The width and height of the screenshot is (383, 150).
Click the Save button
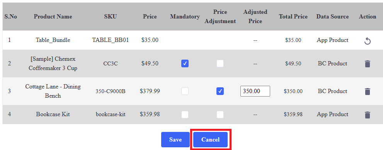click(175, 140)
